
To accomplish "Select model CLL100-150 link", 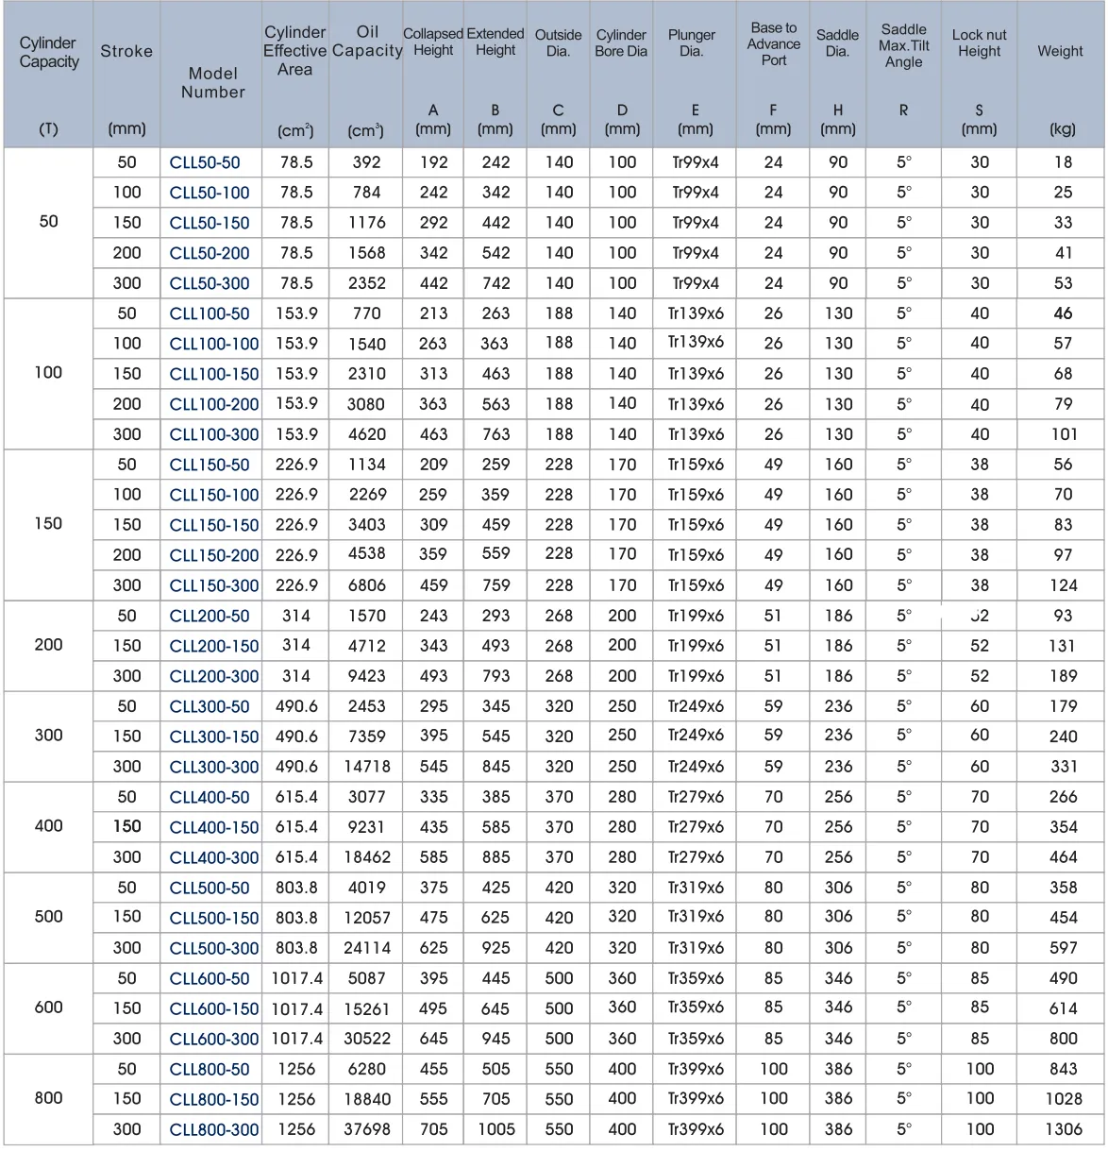I will (213, 374).
